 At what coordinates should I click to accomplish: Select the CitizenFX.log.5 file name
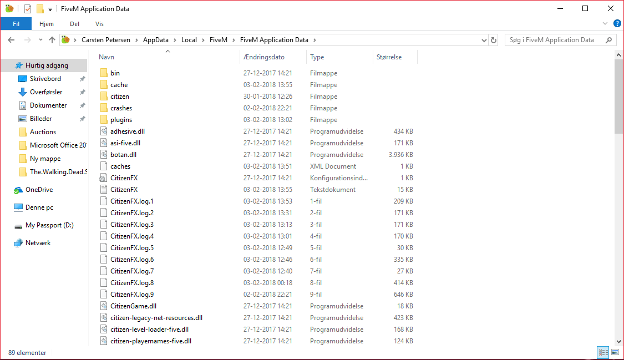(x=131, y=248)
